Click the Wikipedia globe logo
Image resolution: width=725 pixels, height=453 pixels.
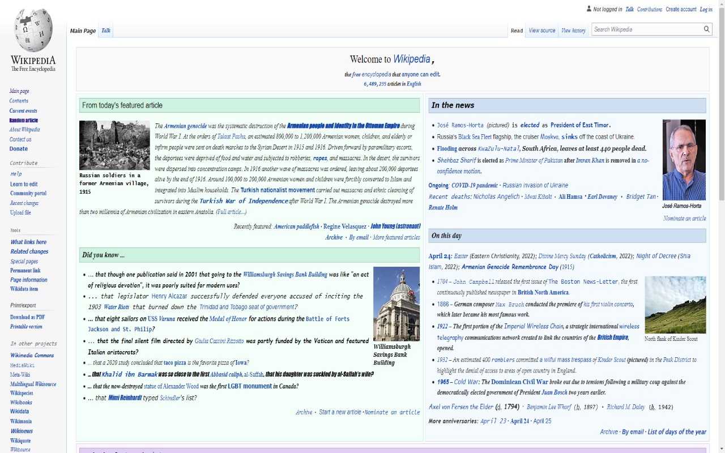[33, 31]
